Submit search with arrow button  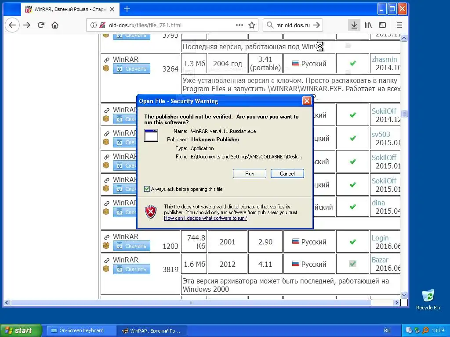316,25
